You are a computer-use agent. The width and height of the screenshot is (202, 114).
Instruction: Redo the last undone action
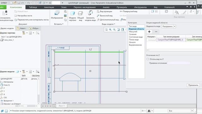[x=28, y=3]
